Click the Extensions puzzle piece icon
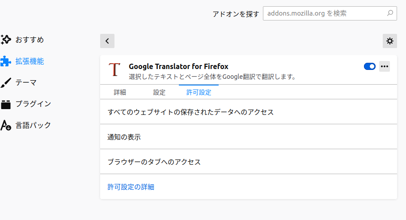406x220 pixels. point(5,61)
